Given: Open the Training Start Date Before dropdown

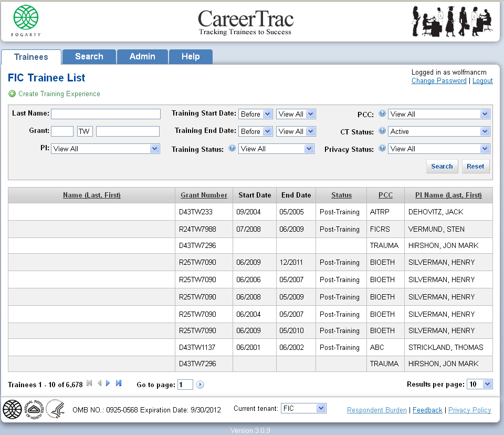Looking at the screenshot, I should [255, 114].
